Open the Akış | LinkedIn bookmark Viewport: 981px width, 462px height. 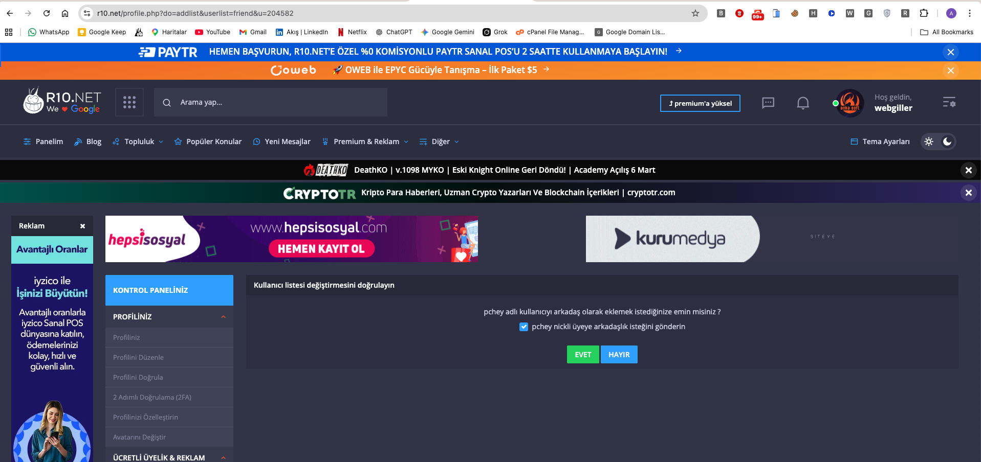[x=302, y=32]
